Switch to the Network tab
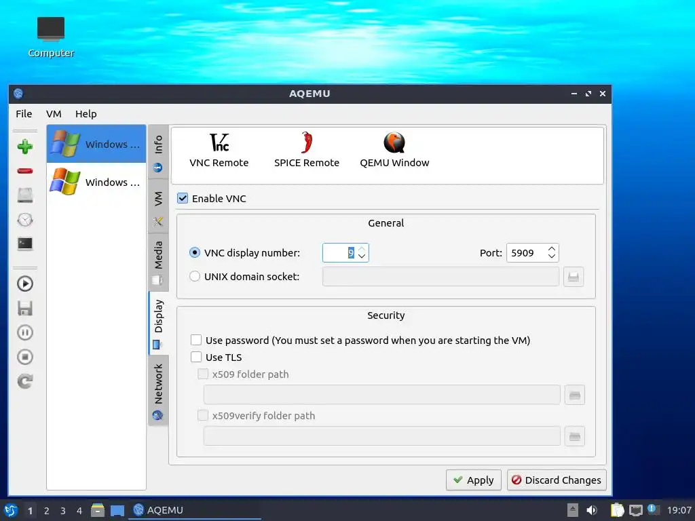 (158, 391)
